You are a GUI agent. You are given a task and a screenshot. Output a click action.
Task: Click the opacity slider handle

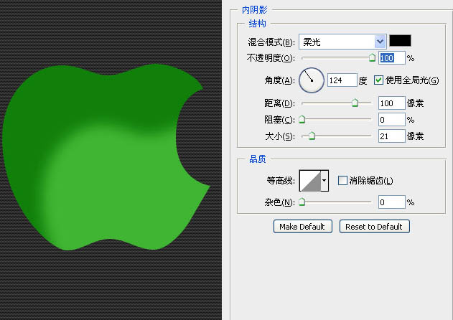(372, 57)
